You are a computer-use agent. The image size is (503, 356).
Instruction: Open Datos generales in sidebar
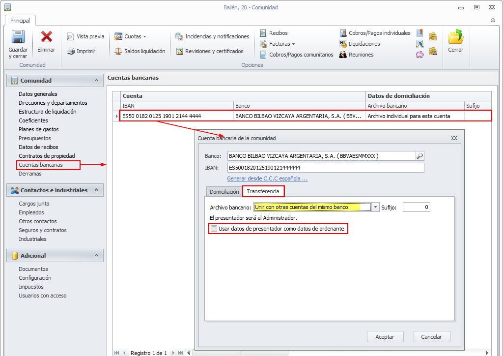click(38, 94)
